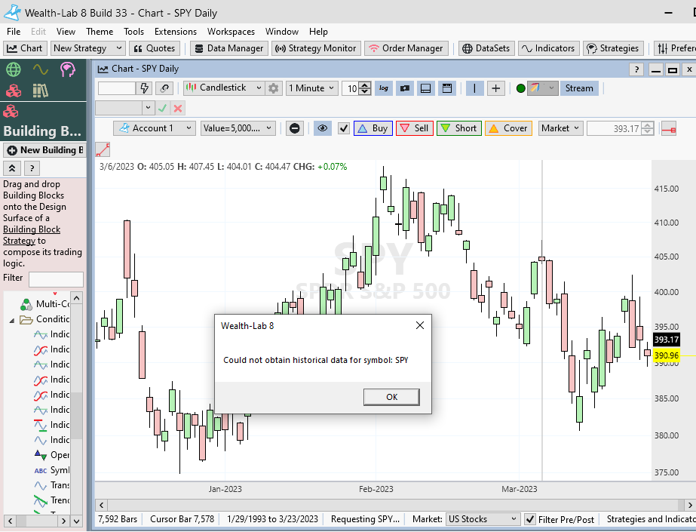The width and height of the screenshot is (696, 532).
Task: Open the View menu
Action: click(x=66, y=32)
